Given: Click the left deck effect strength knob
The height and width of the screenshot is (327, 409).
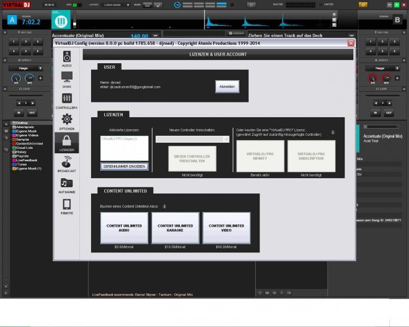Looking at the screenshot, I should (15, 78).
